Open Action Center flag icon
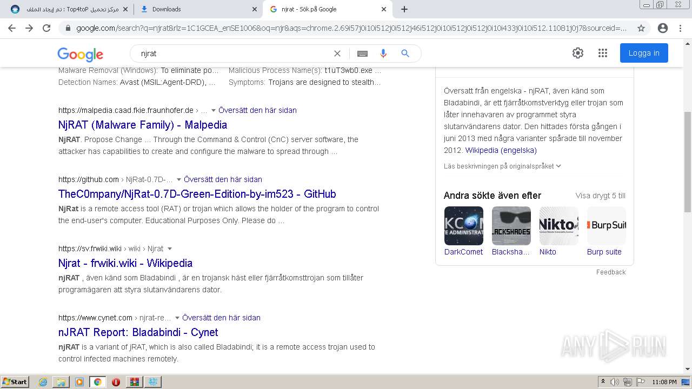The height and width of the screenshot is (389, 692). (x=641, y=382)
